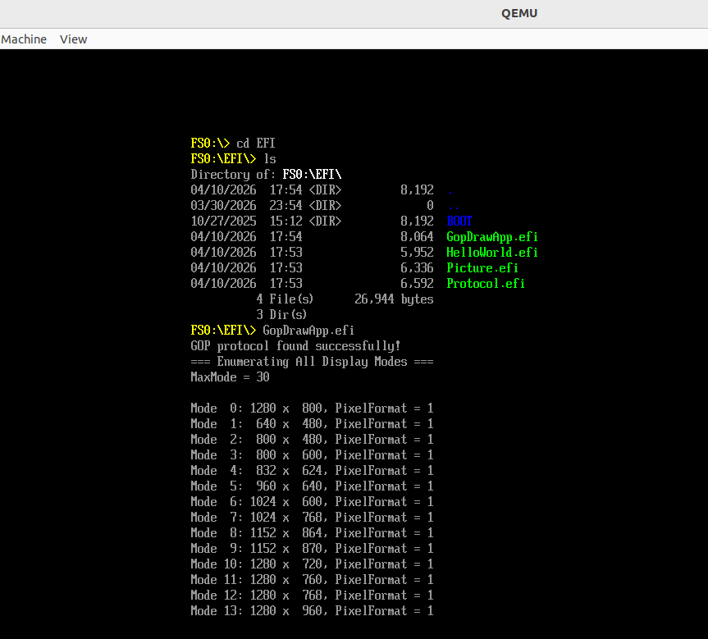Click the 5,952 file size value
The height and width of the screenshot is (639, 708).
417,252
